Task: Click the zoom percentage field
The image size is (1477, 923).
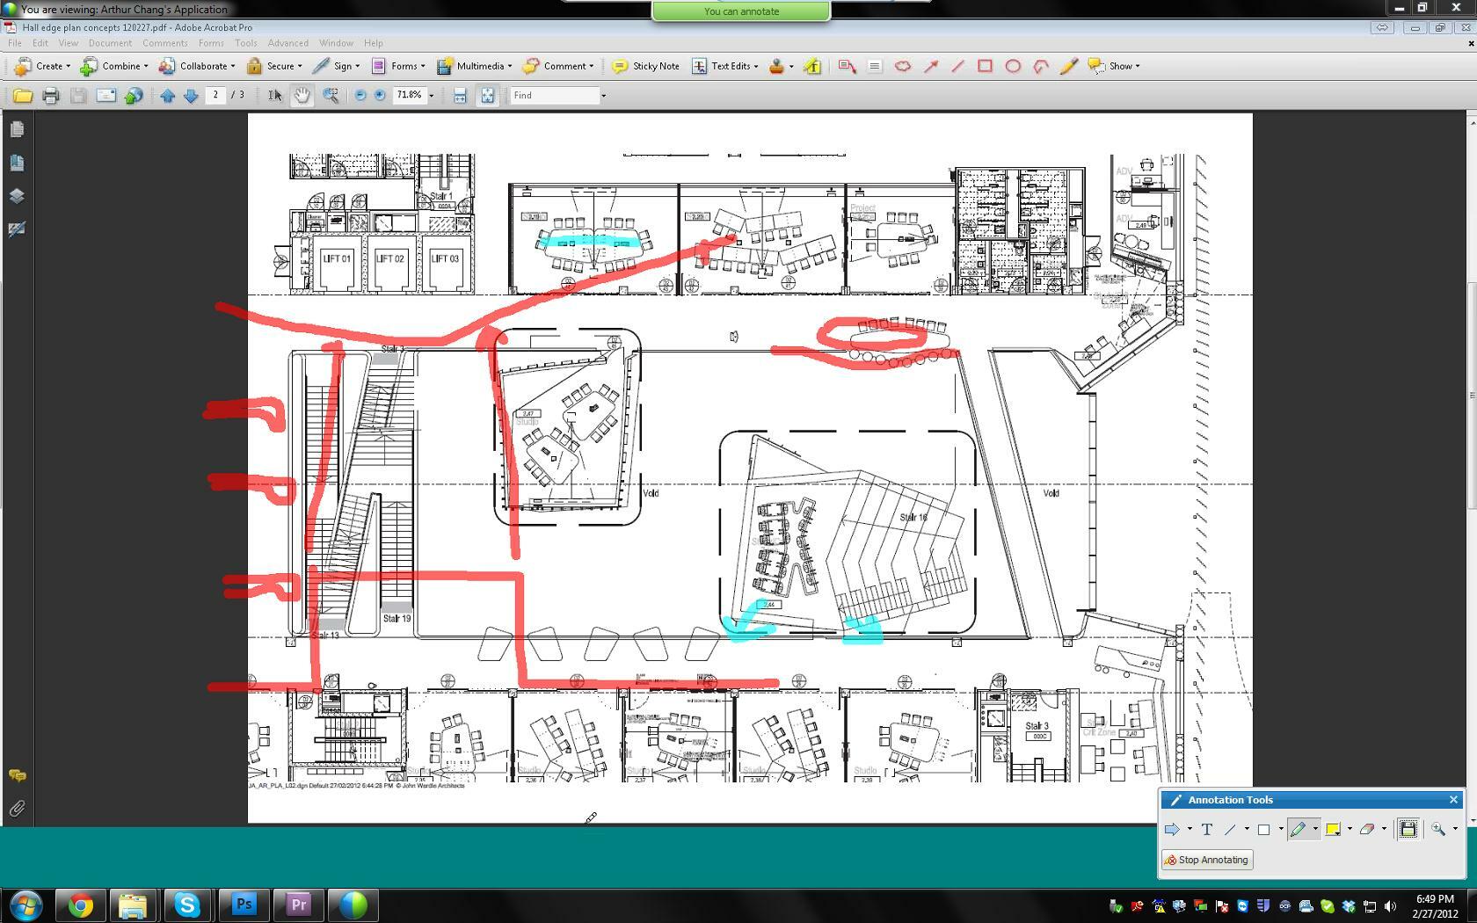Action: [x=410, y=95]
